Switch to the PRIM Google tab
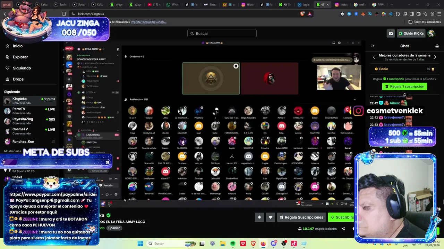Viewport: 444px width, 249px height. coord(379,4)
